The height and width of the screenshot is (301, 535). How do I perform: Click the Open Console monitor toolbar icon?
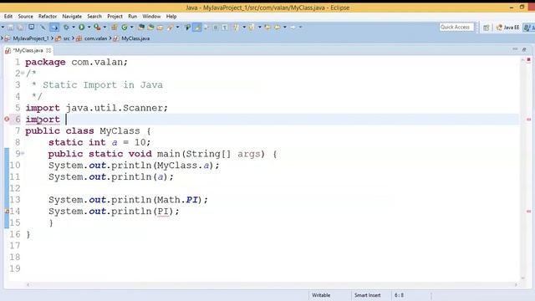click(x=32, y=27)
